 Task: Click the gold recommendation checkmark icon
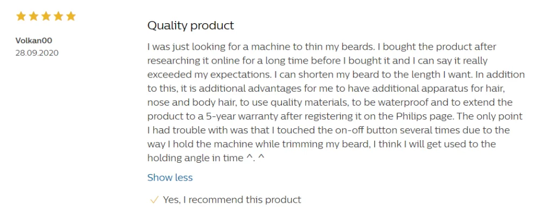coord(154,199)
